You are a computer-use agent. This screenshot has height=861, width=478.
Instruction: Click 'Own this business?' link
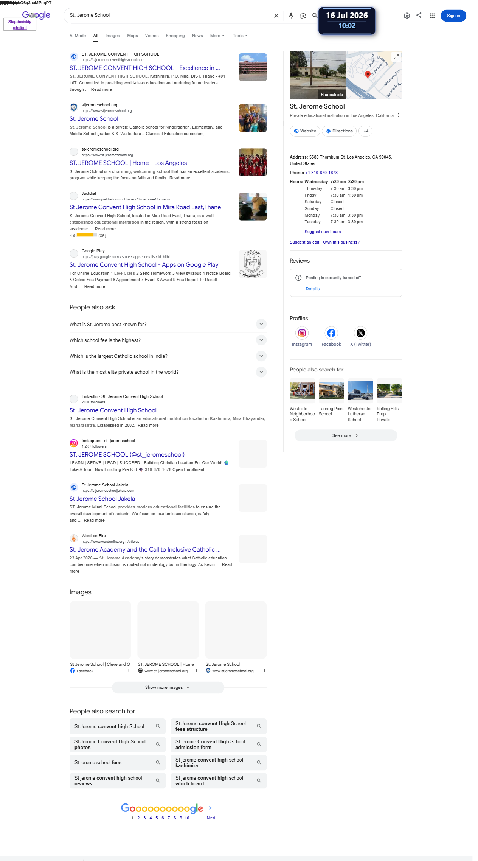coord(341,242)
